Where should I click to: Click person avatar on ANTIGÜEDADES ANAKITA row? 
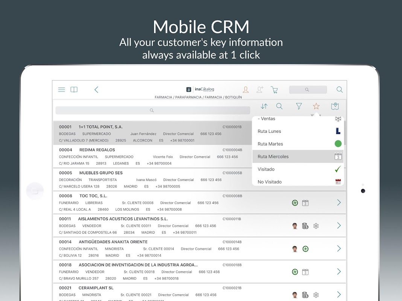coord(295,249)
